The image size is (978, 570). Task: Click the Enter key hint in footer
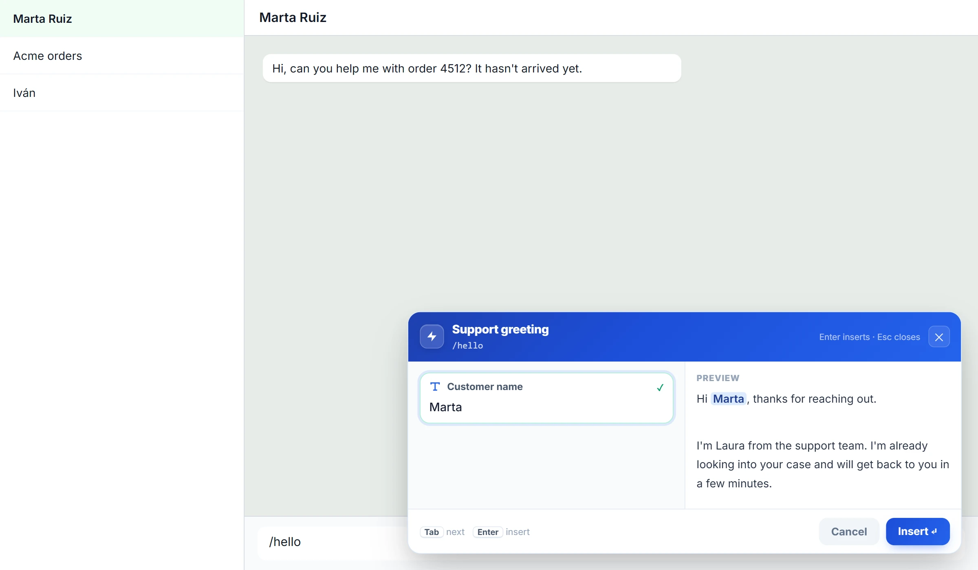point(488,532)
